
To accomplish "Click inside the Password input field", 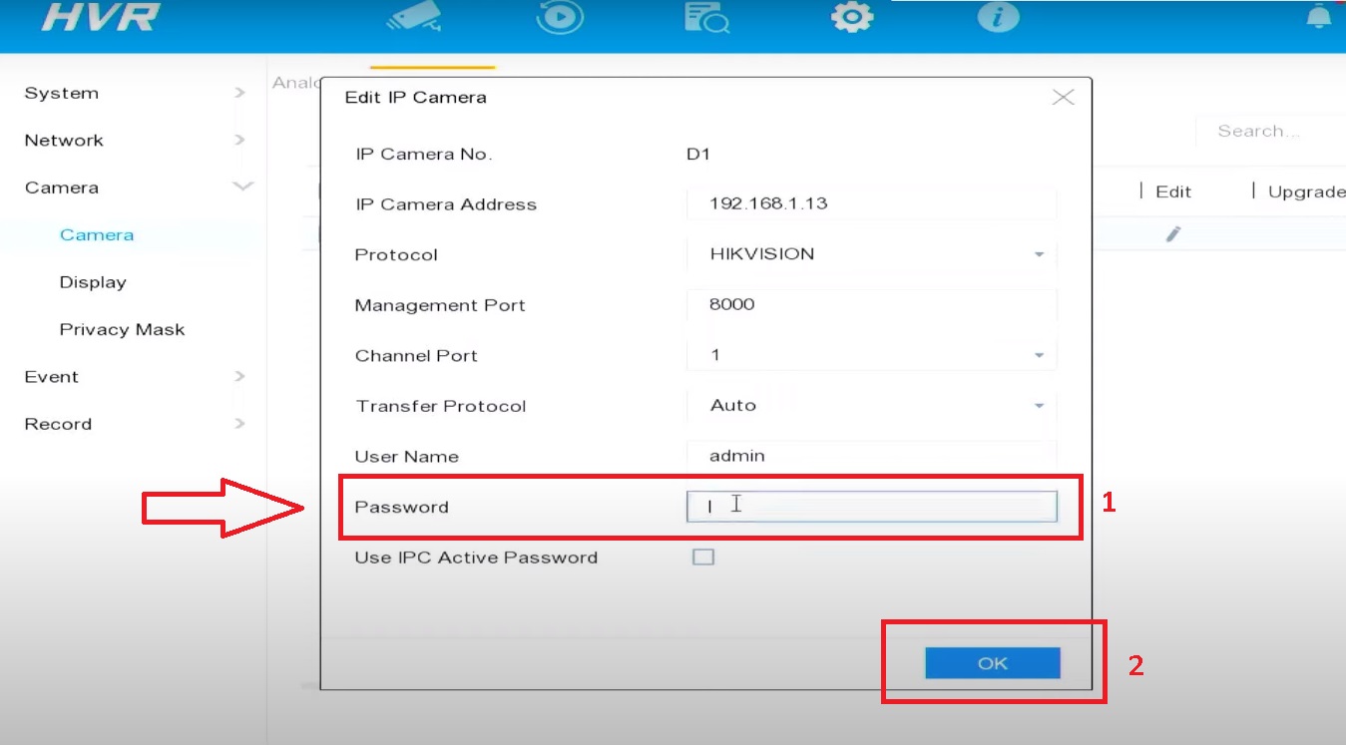I will (x=871, y=506).
